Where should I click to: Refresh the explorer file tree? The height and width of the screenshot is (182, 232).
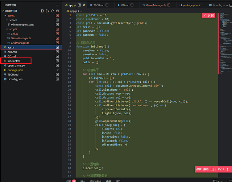point(52,11)
